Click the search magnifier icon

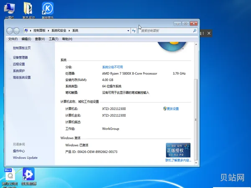pos(195,30)
